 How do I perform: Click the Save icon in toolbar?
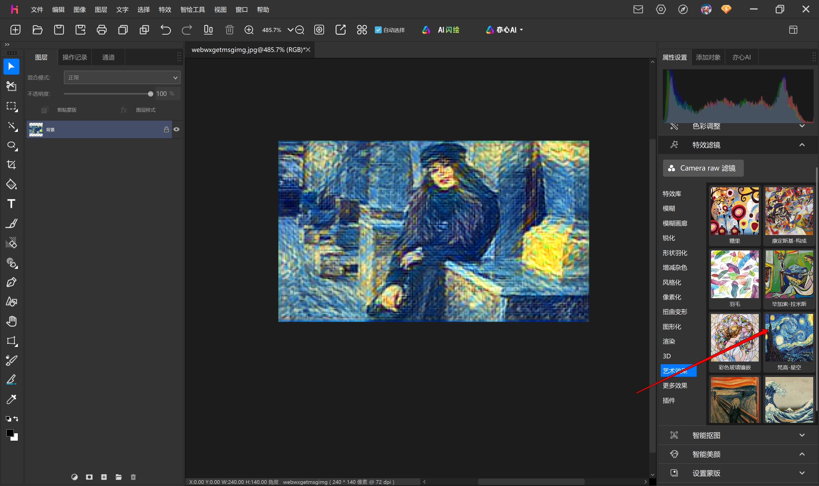[x=59, y=30]
